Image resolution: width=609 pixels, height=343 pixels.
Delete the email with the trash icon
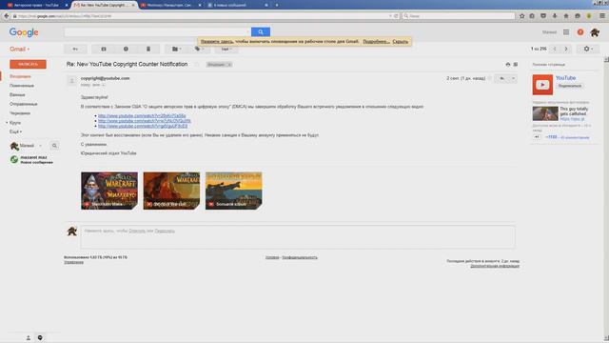(x=148, y=49)
